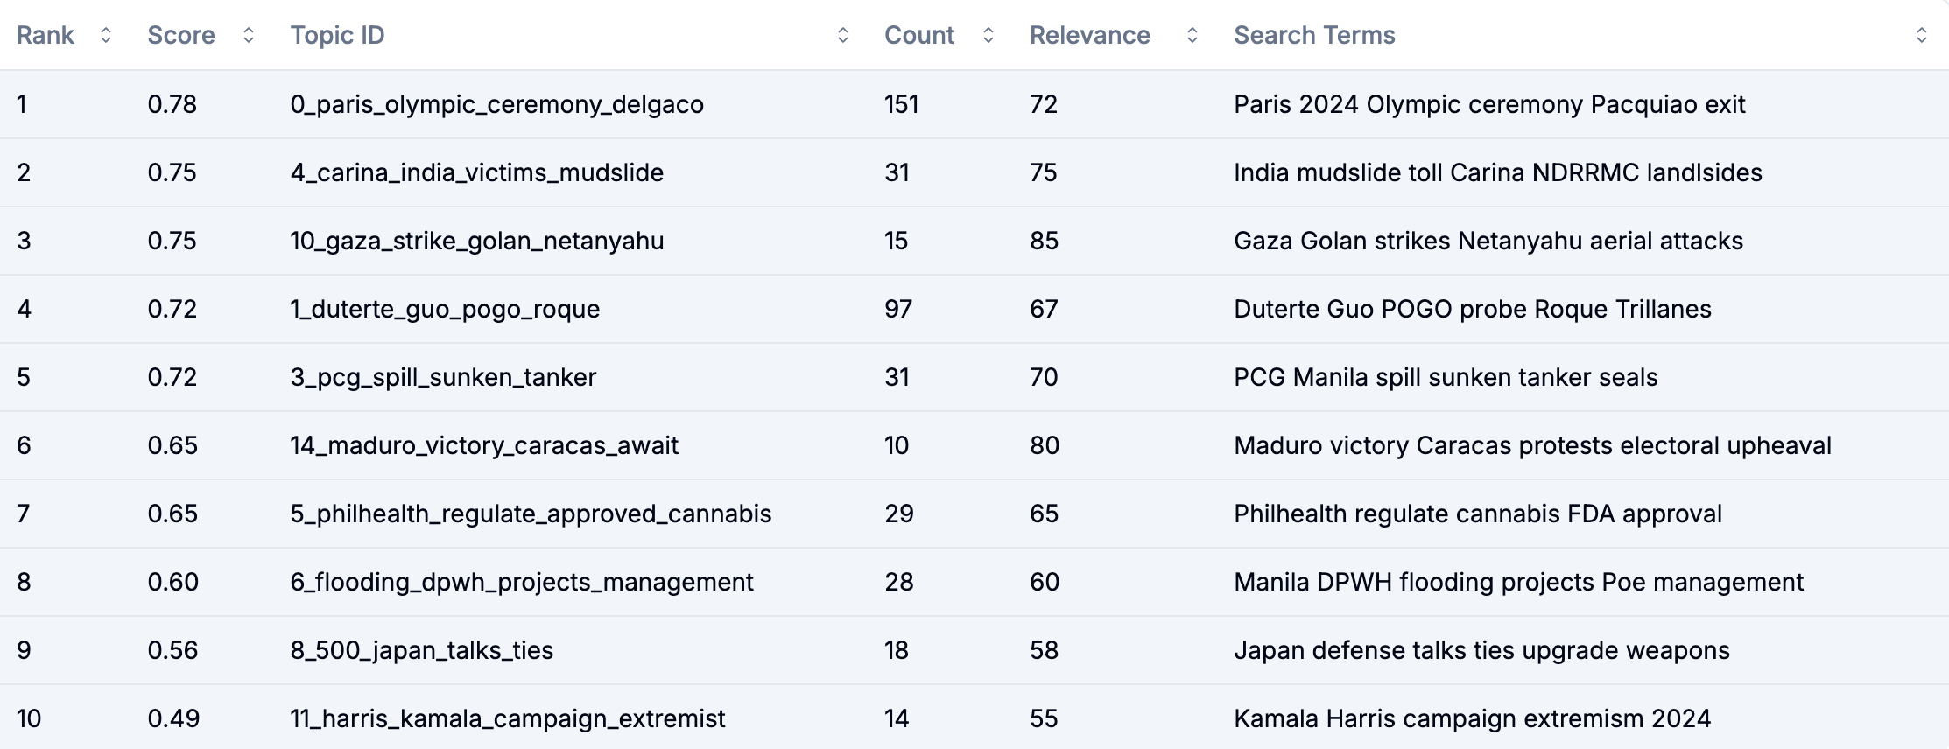
Task: Click topic 10_gaza_strike_golan_netanyahu
Action: 477,241
